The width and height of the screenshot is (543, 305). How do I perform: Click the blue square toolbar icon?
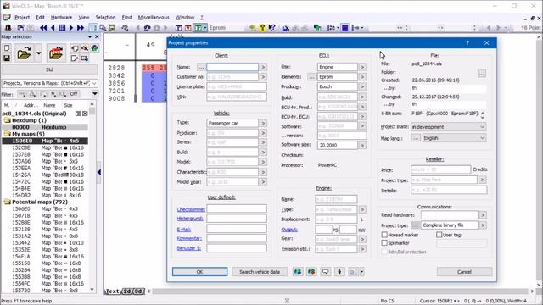(x=345, y=28)
